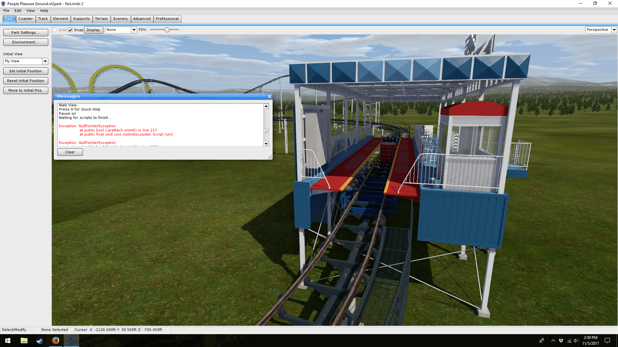This screenshot has width=618, height=347.
Task: Click the NoLimits 2 taskbar icon
Action: click(71, 341)
